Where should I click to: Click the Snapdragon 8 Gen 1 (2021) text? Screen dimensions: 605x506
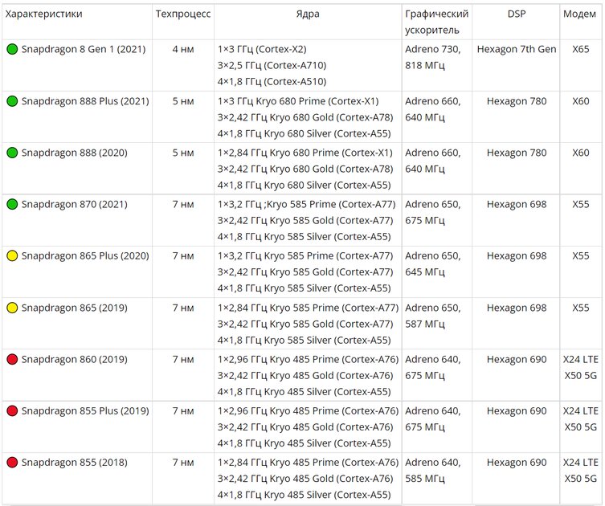(84, 50)
